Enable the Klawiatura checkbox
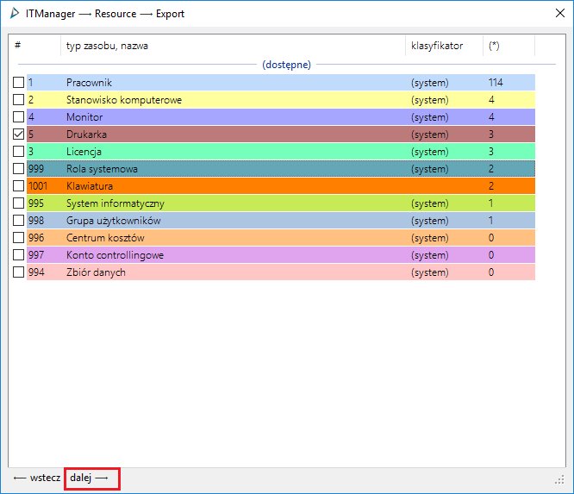574x494 pixels. click(x=18, y=185)
